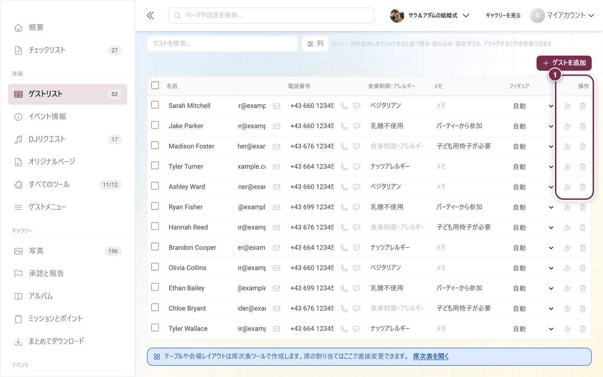Tick the select-all checkbox in the table header
This screenshot has height=377, width=603.
(x=155, y=85)
